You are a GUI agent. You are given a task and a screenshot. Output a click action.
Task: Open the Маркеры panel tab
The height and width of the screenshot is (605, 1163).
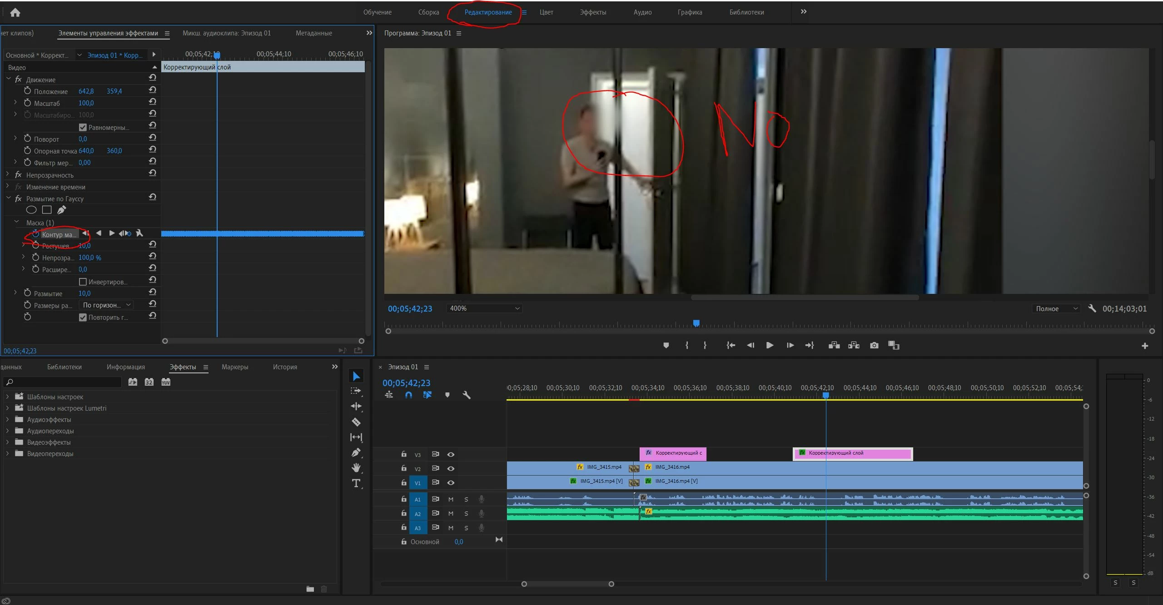[235, 367]
